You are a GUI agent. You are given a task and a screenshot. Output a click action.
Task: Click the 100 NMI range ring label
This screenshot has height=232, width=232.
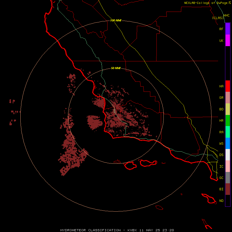tap(116, 20)
